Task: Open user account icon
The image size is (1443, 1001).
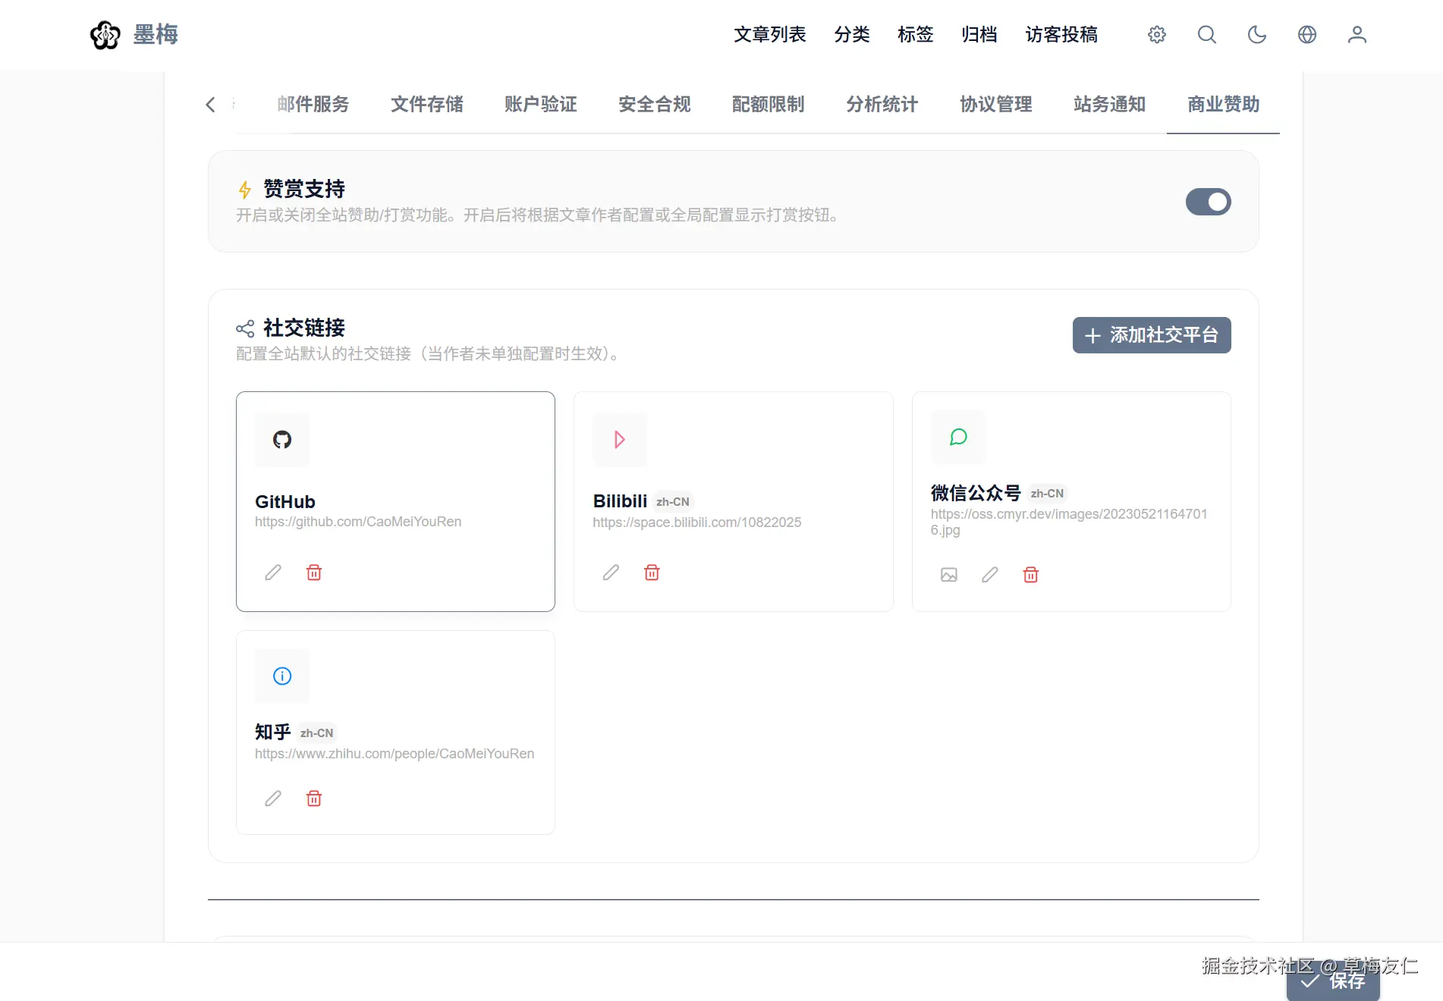Action: coord(1357,35)
